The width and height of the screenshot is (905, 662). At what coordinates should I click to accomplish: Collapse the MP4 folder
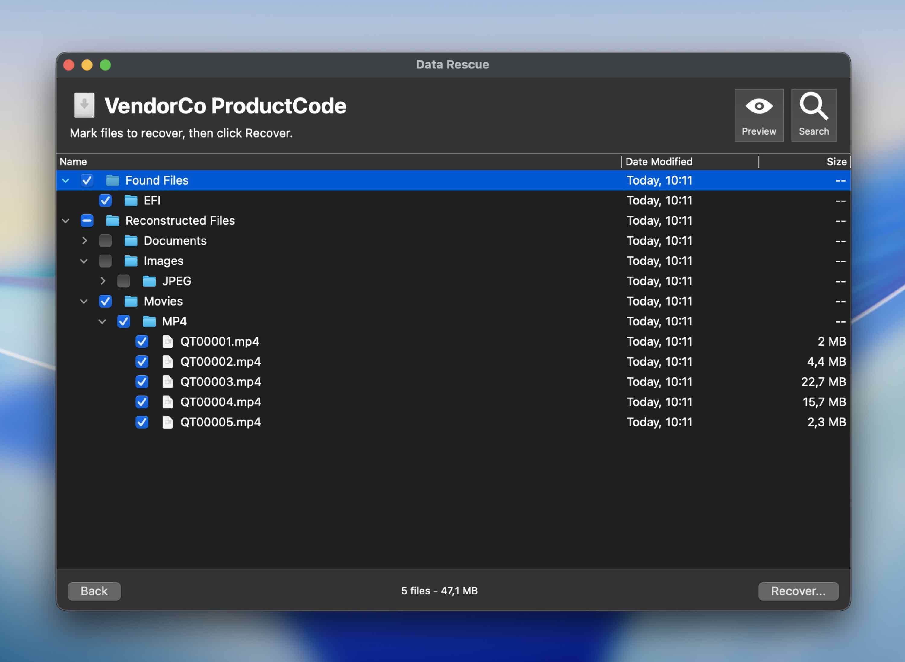[x=102, y=322]
